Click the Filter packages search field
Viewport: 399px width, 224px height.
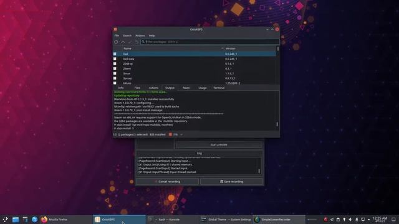coord(210,42)
